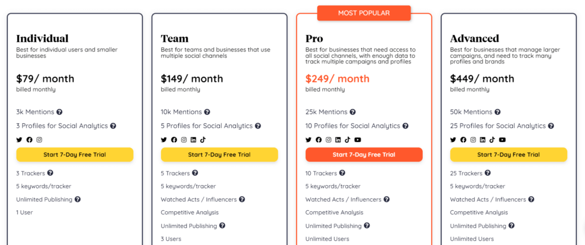Click the MOST POPULAR badge
585x245 pixels.
[364, 13]
